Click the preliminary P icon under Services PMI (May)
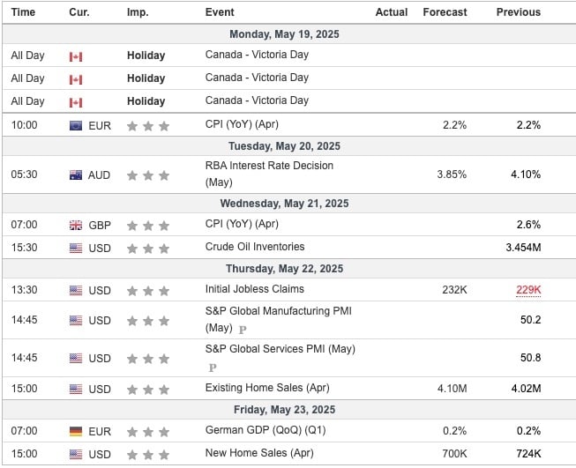Screen dimensions: 576x468 [x=213, y=368]
